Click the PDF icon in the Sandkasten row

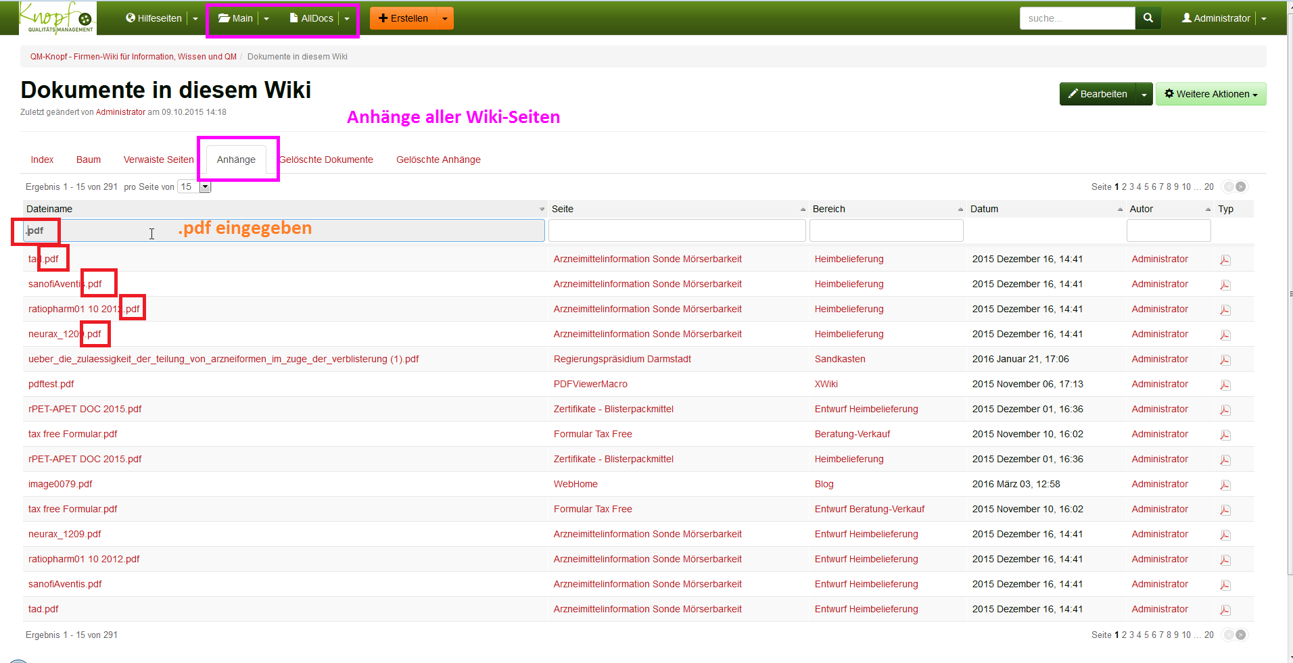click(1225, 360)
